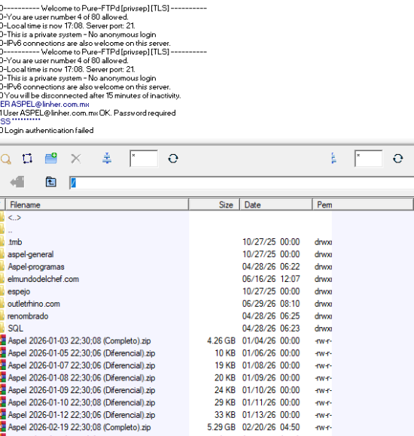
Task: Click the gray back arrow icon
Action: point(17,182)
